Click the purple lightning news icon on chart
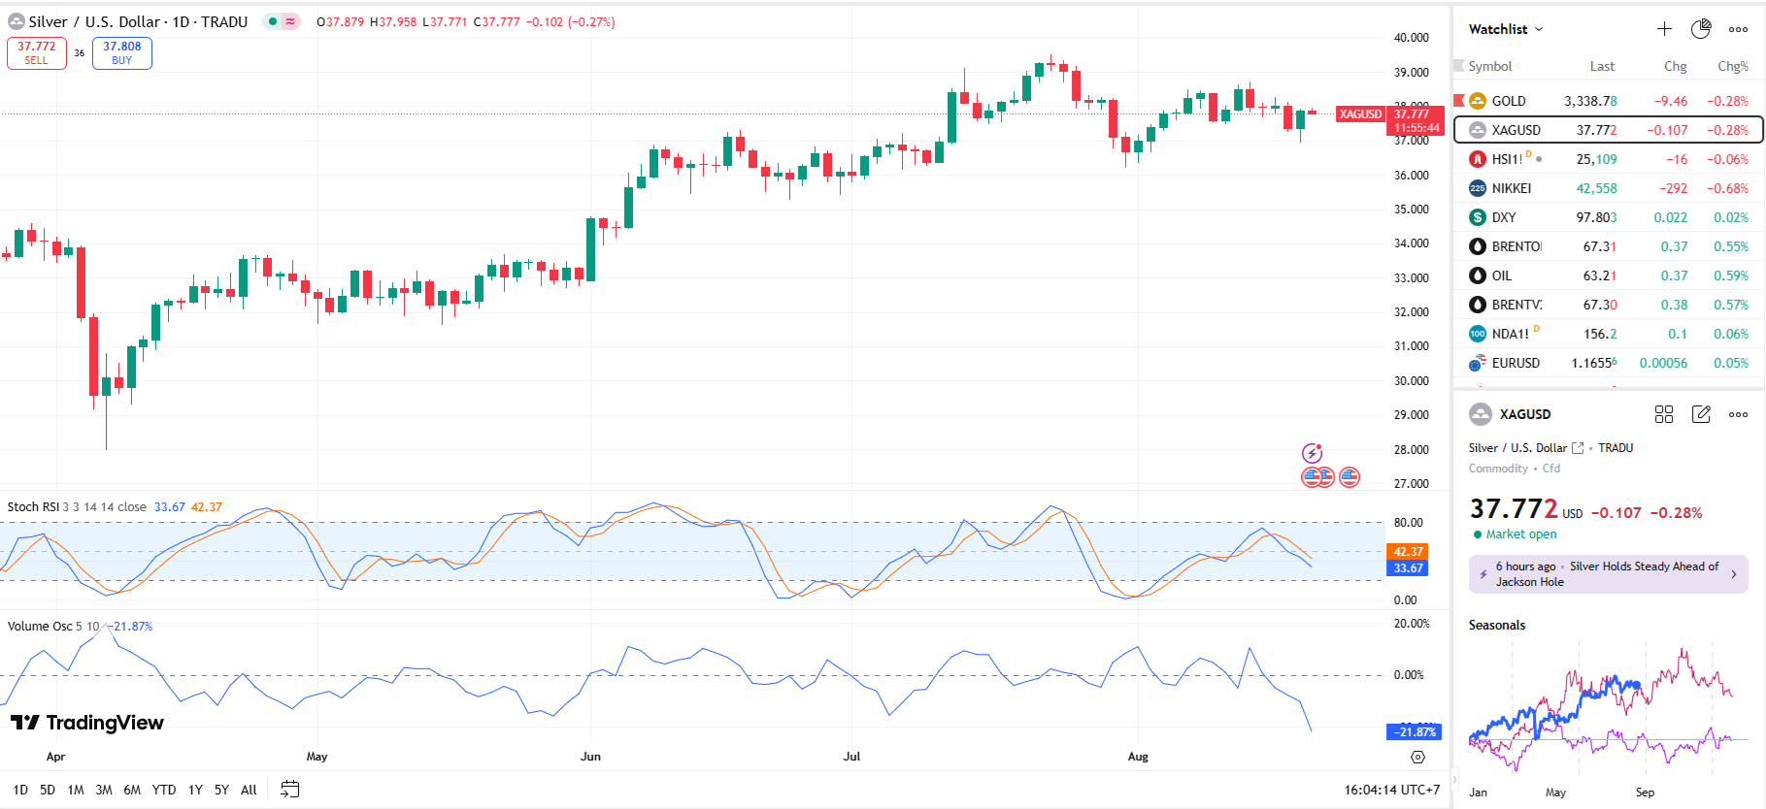Screen dimensions: 1766x809 click(x=1312, y=453)
